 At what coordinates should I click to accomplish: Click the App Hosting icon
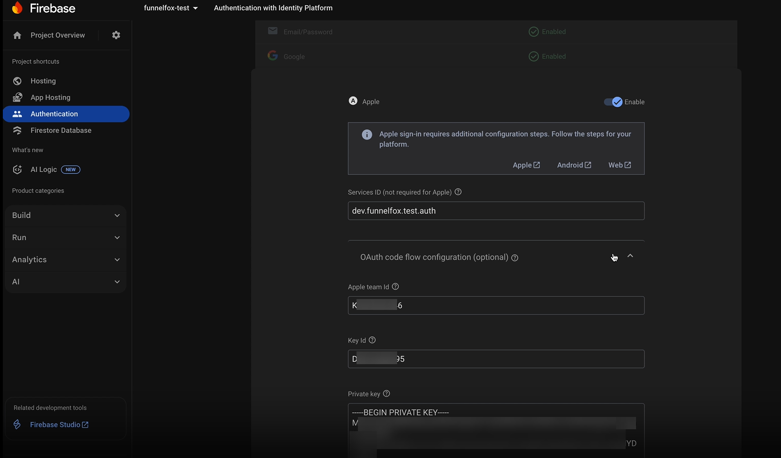17,97
